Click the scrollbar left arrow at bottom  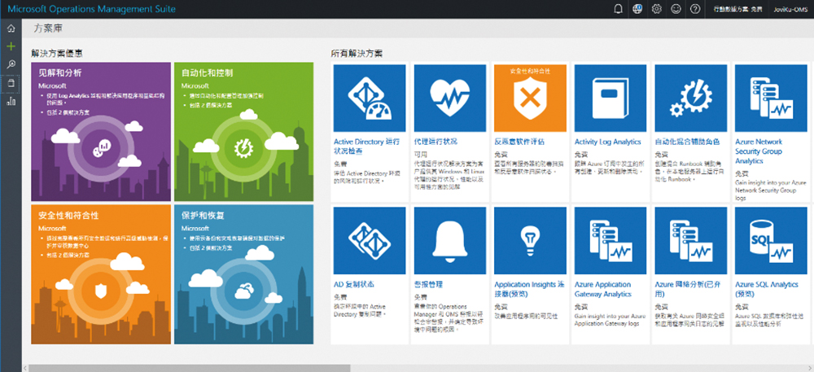(25, 368)
